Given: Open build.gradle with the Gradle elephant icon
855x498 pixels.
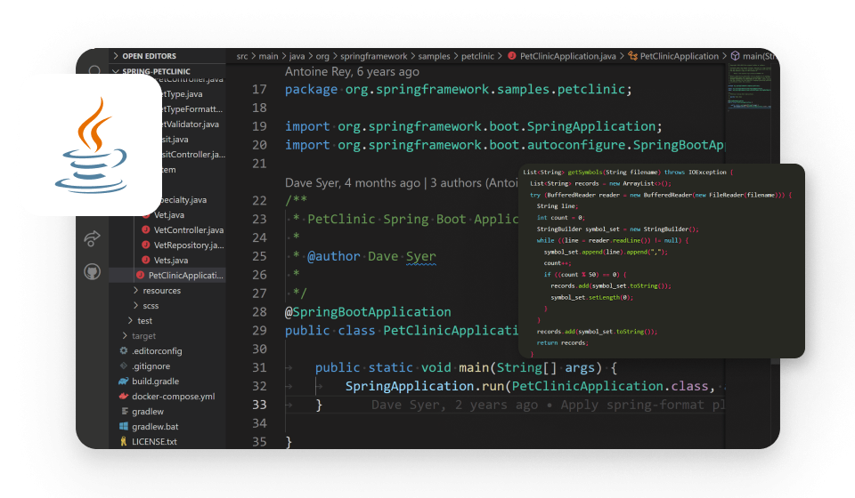Looking at the screenshot, I should point(156,381).
